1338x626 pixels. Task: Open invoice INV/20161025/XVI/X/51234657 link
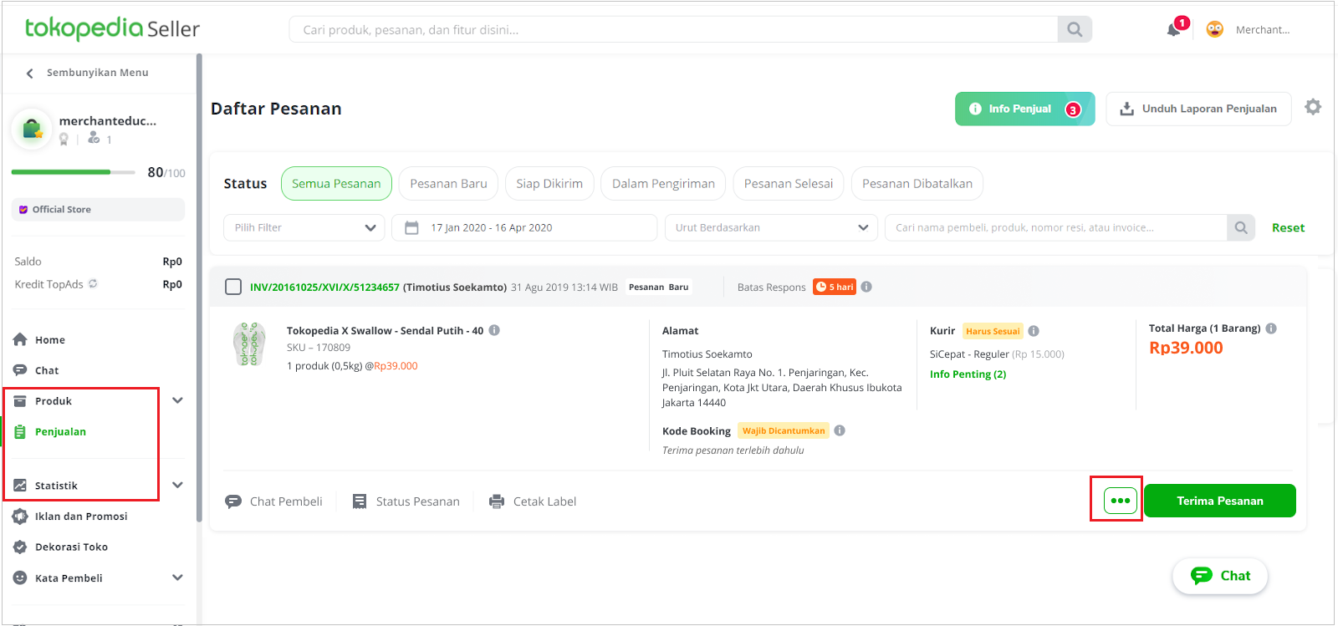tap(324, 287)
